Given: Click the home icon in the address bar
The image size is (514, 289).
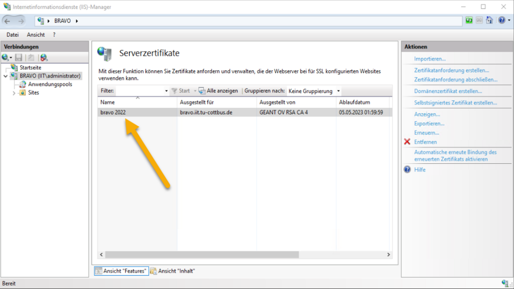Looking at the screenshot, I should pos(489,21).
